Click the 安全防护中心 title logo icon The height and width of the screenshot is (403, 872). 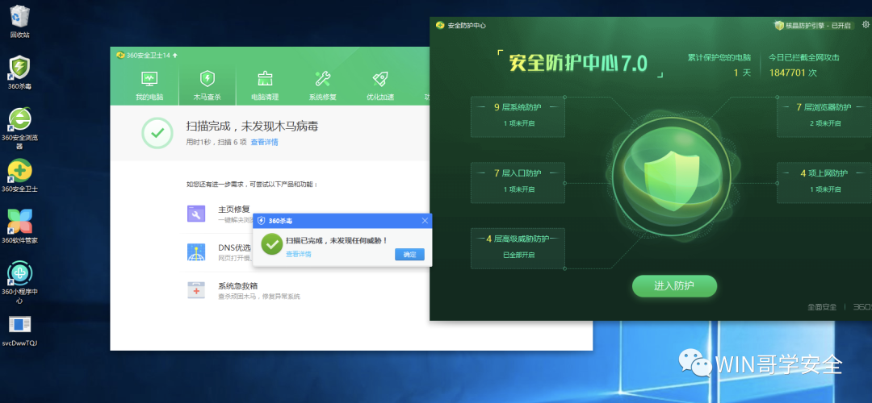(x=440, y=25)
